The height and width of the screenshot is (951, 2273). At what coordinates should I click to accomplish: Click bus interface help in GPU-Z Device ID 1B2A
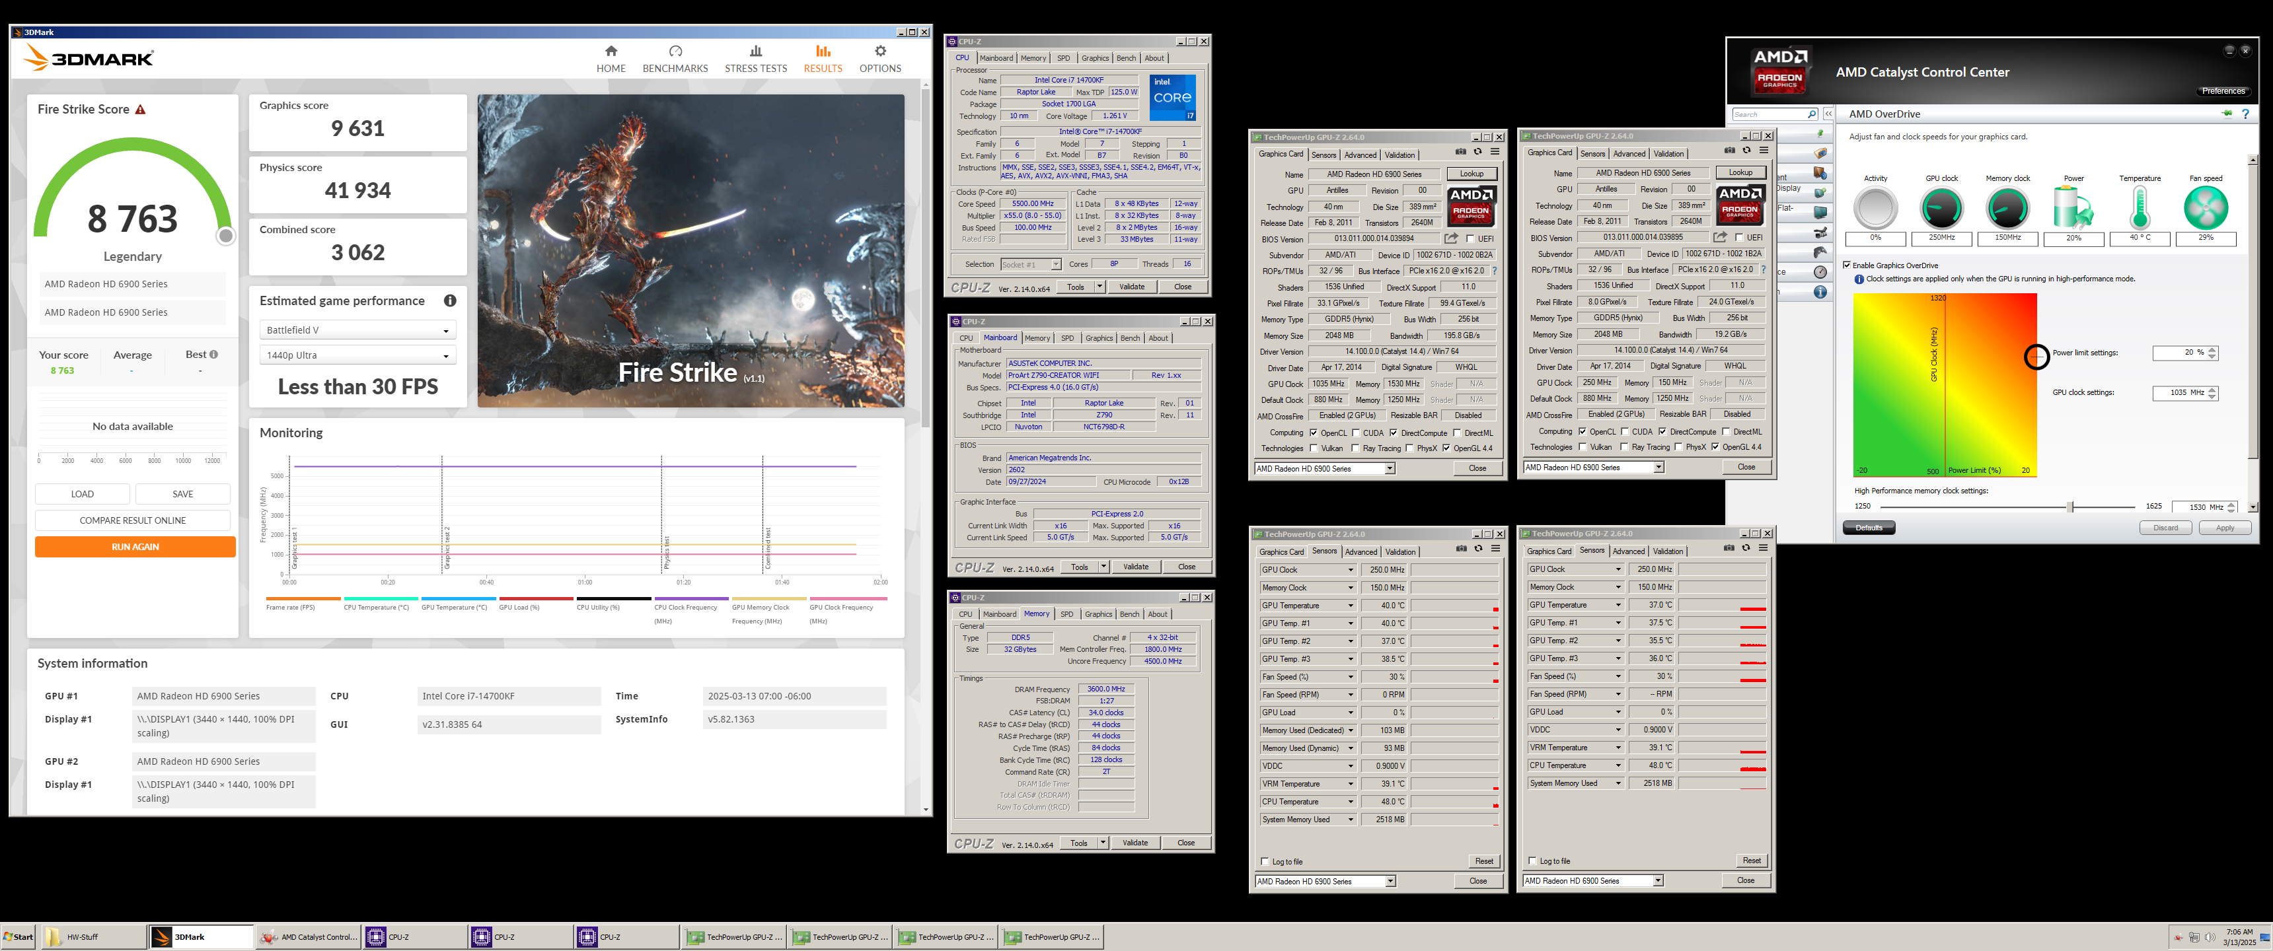pyautogui.click(x=1763, y=270)
